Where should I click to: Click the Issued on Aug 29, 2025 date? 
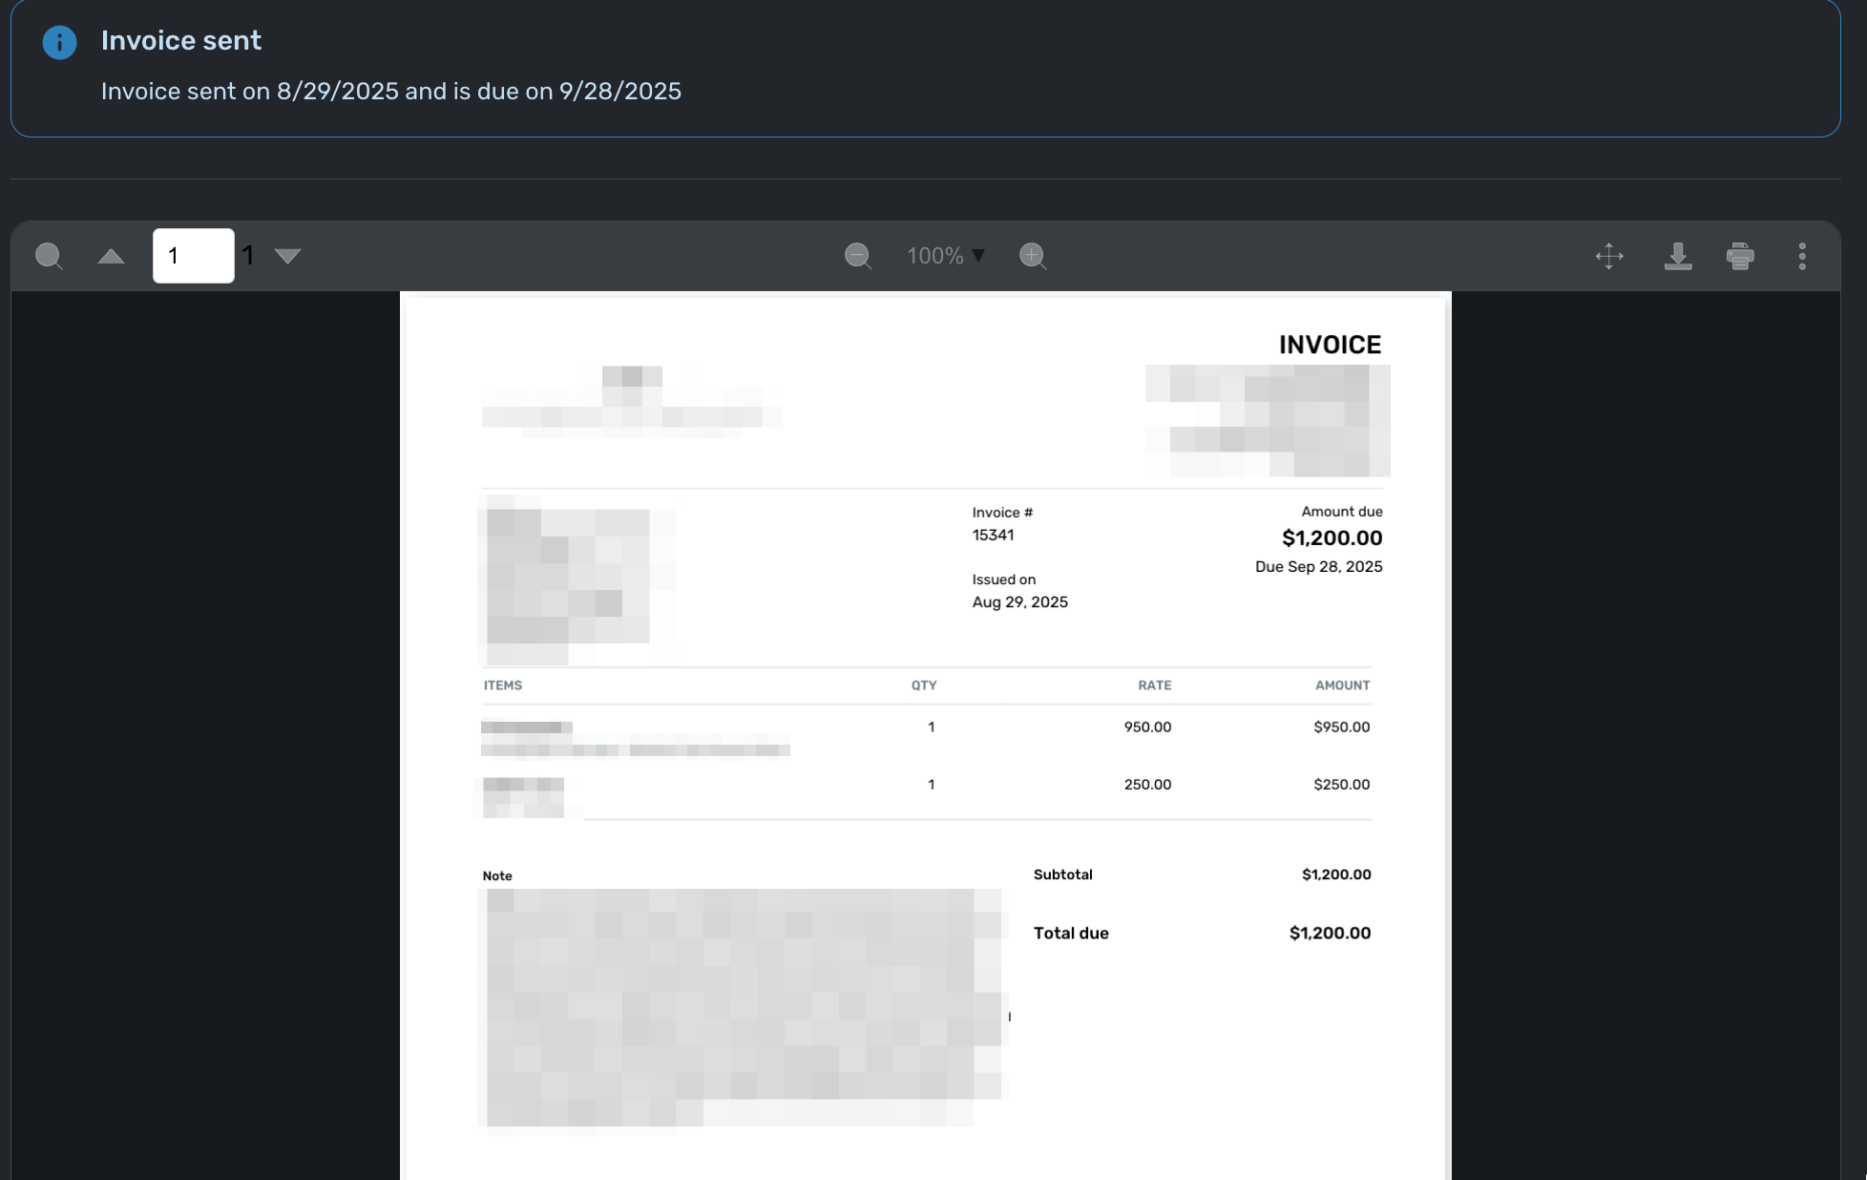1019,602
